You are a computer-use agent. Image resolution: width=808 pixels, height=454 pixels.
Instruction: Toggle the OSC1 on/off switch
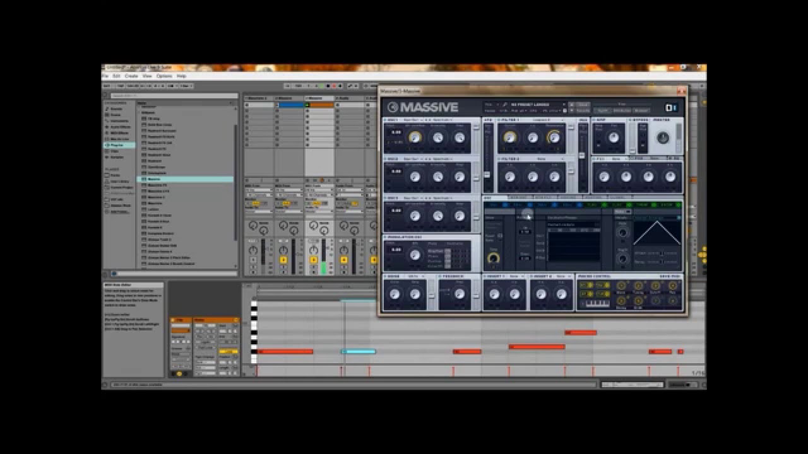[x=385, y=119]
